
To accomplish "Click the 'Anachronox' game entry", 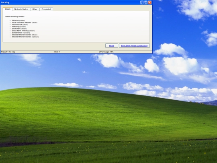I will pyautogui.click(x=20, y=25).
